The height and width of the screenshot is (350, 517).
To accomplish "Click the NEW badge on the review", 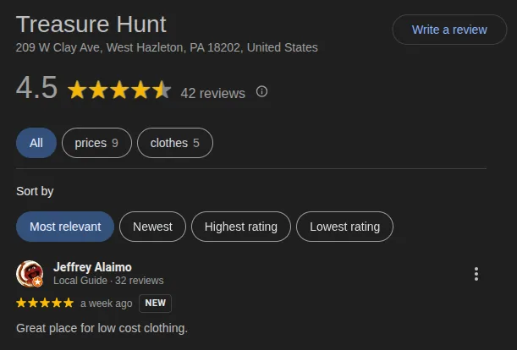I will point(156,303).
